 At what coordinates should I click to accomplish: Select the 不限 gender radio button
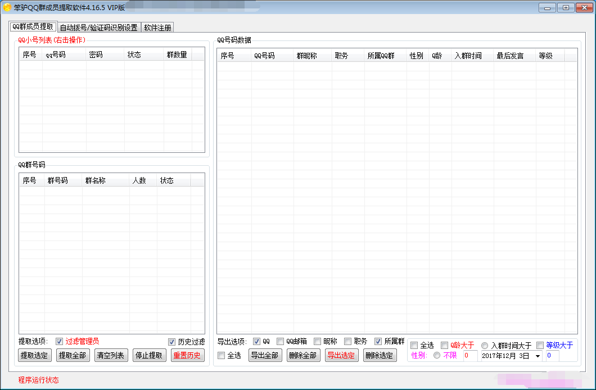437,356
